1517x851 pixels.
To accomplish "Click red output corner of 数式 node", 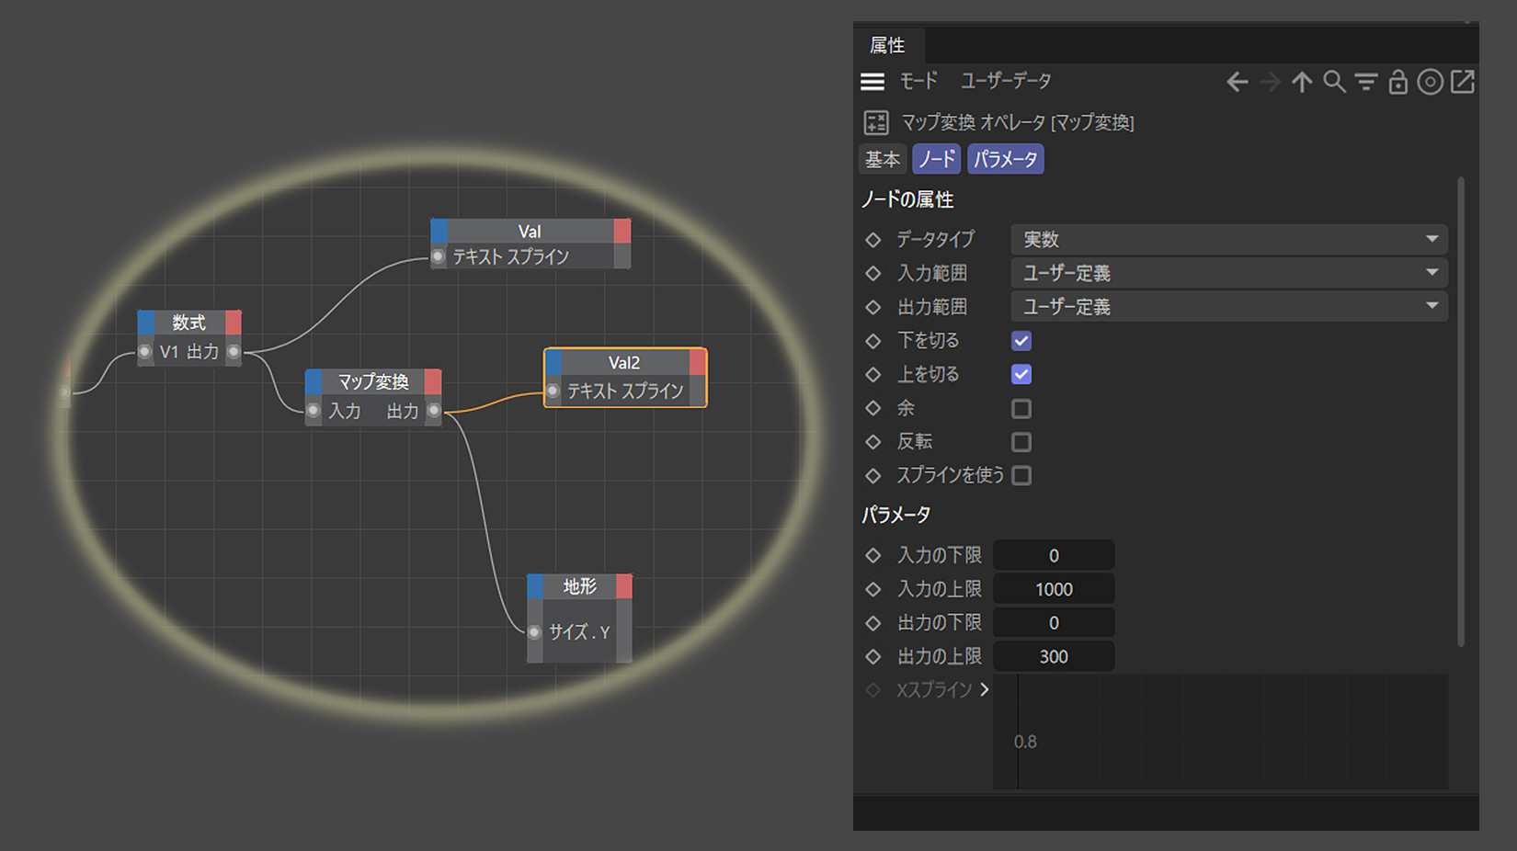I will coord(234,323).
